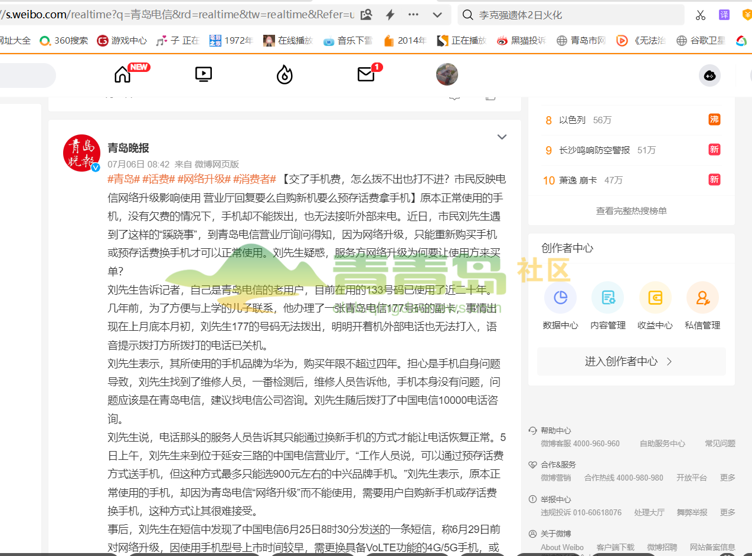Click the scissors screenshot tool icon

(701, 15)
